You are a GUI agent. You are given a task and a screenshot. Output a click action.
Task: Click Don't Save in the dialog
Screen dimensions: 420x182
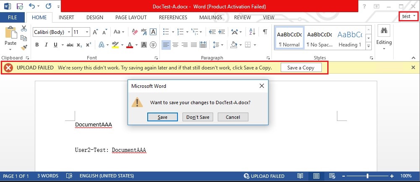tap(198, 117)
